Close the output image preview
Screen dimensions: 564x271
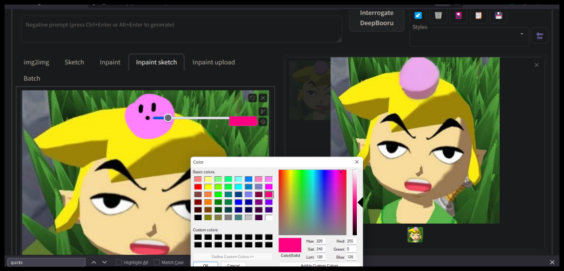coord(537,65)
